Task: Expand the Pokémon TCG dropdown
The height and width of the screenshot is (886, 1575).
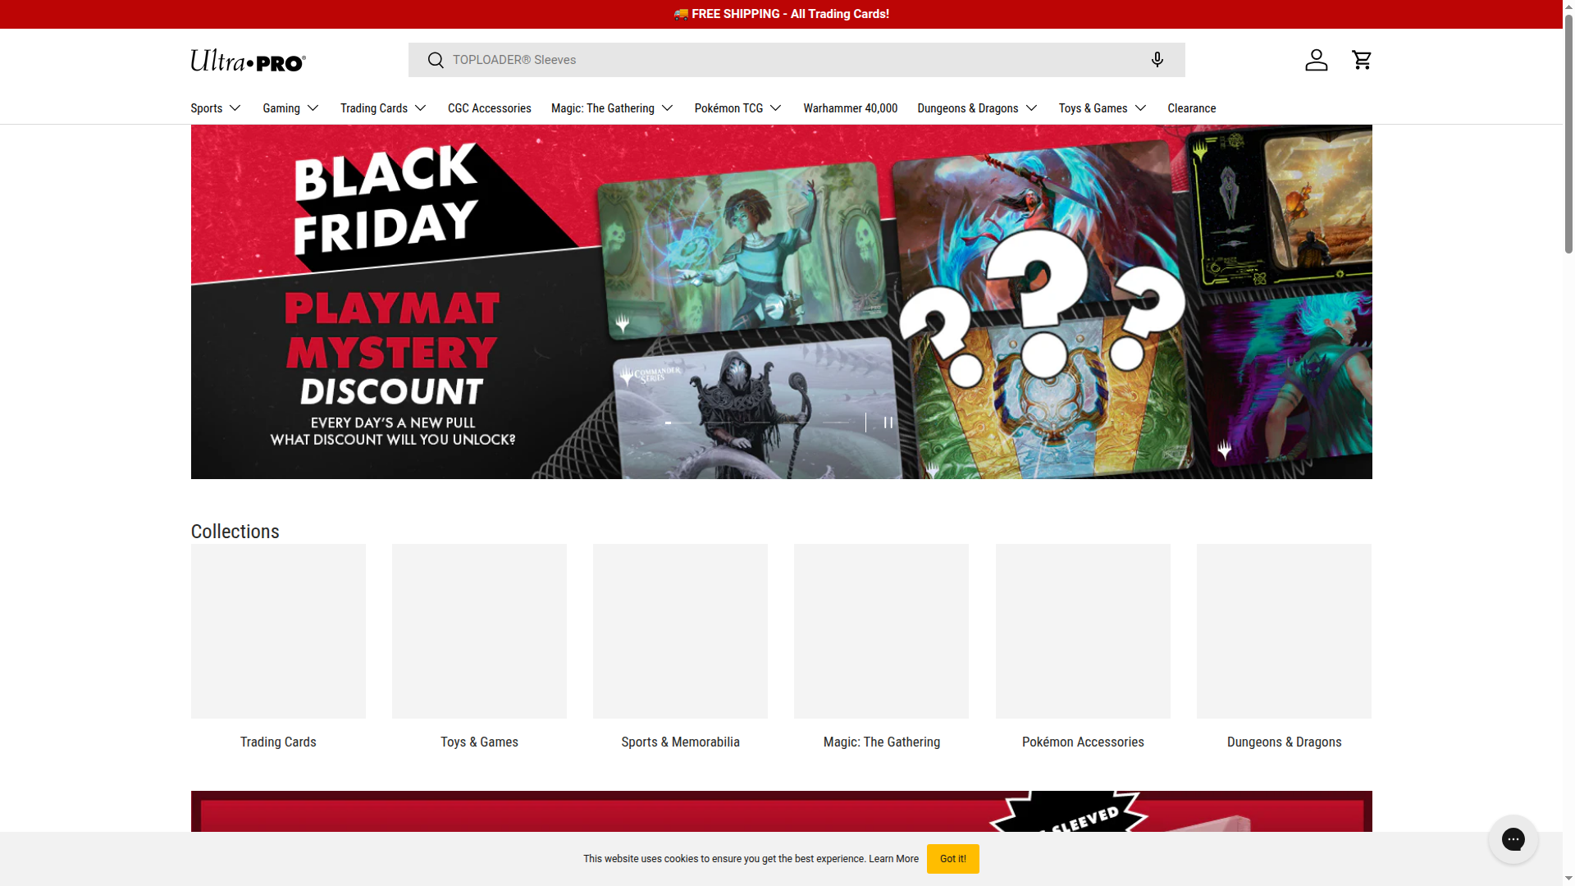Action: tap(737, 108)
